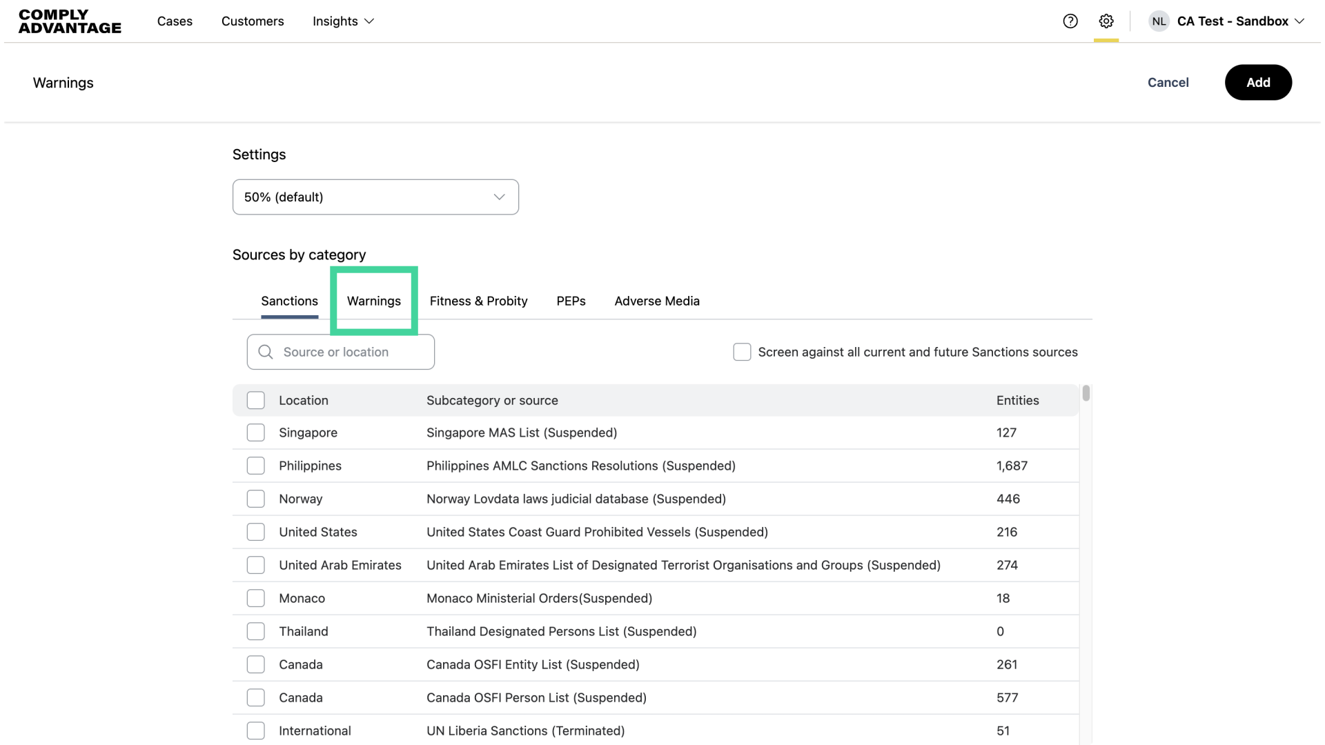Focus the Source or location search field
The width and height of the screenshot is (1325, 745).
tap(352, 352)
